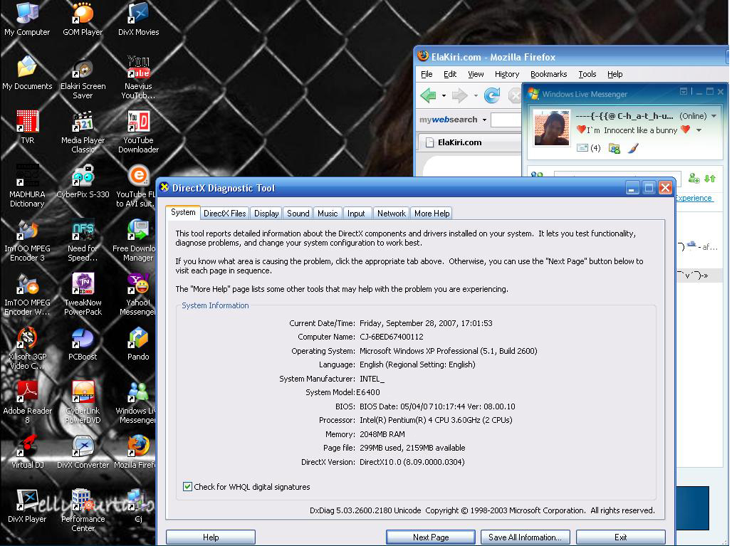Screen dimensions: 732x546
Task: Click Firefox Back arrow button
Action: pyautogui.click(x=428, y=95)
